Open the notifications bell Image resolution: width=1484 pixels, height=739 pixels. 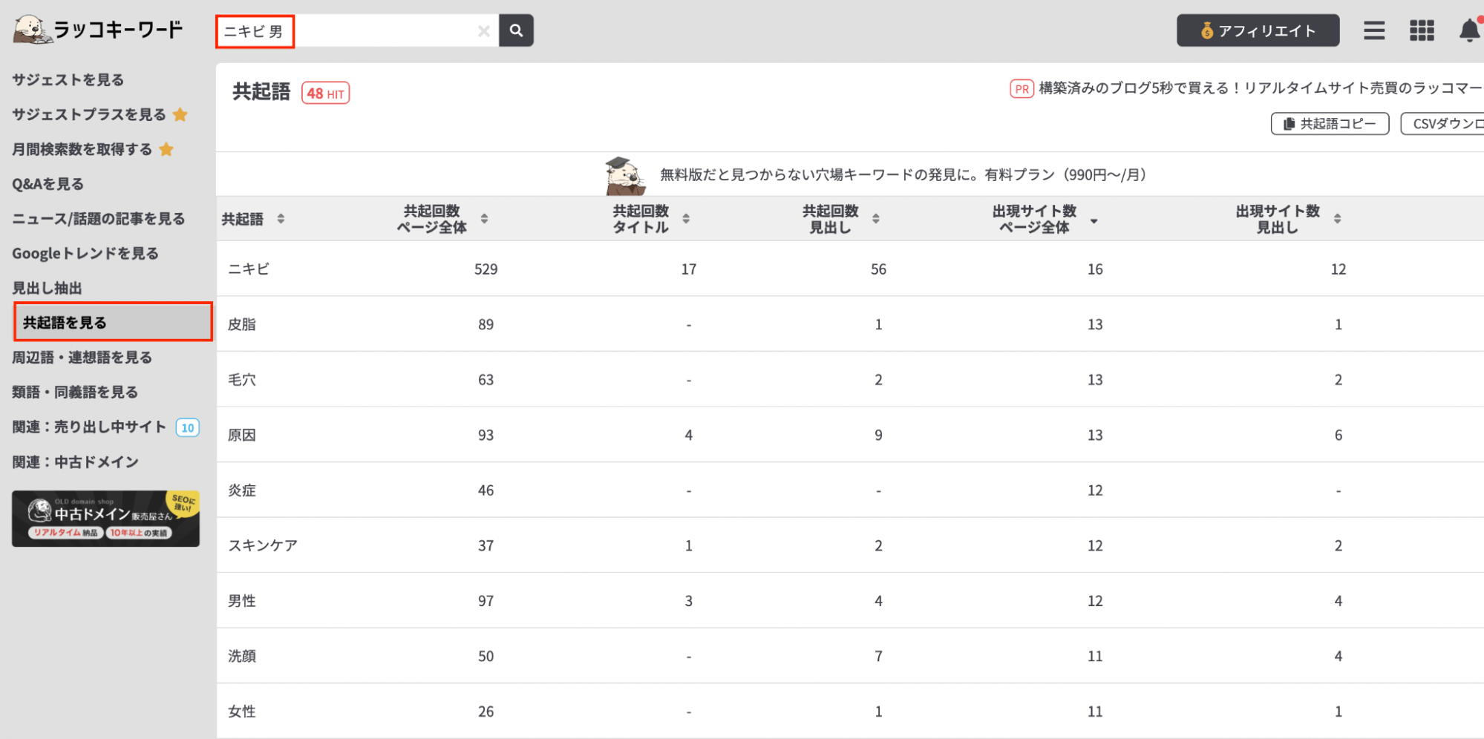point(1470,30)
